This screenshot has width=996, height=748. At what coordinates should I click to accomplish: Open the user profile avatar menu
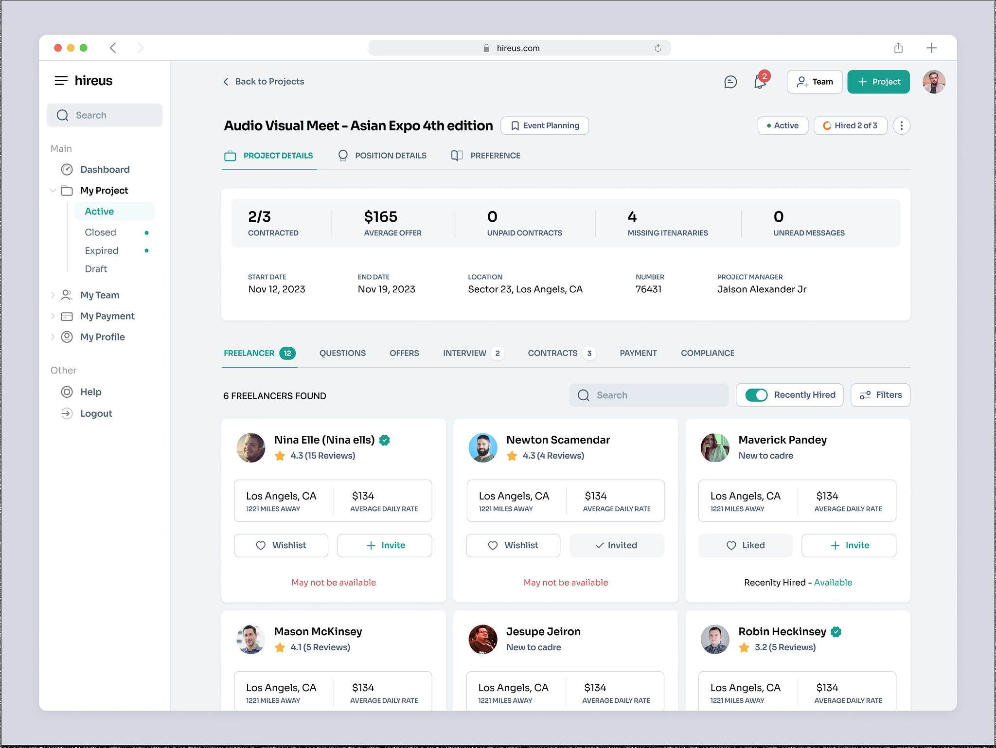click(934, 82)
